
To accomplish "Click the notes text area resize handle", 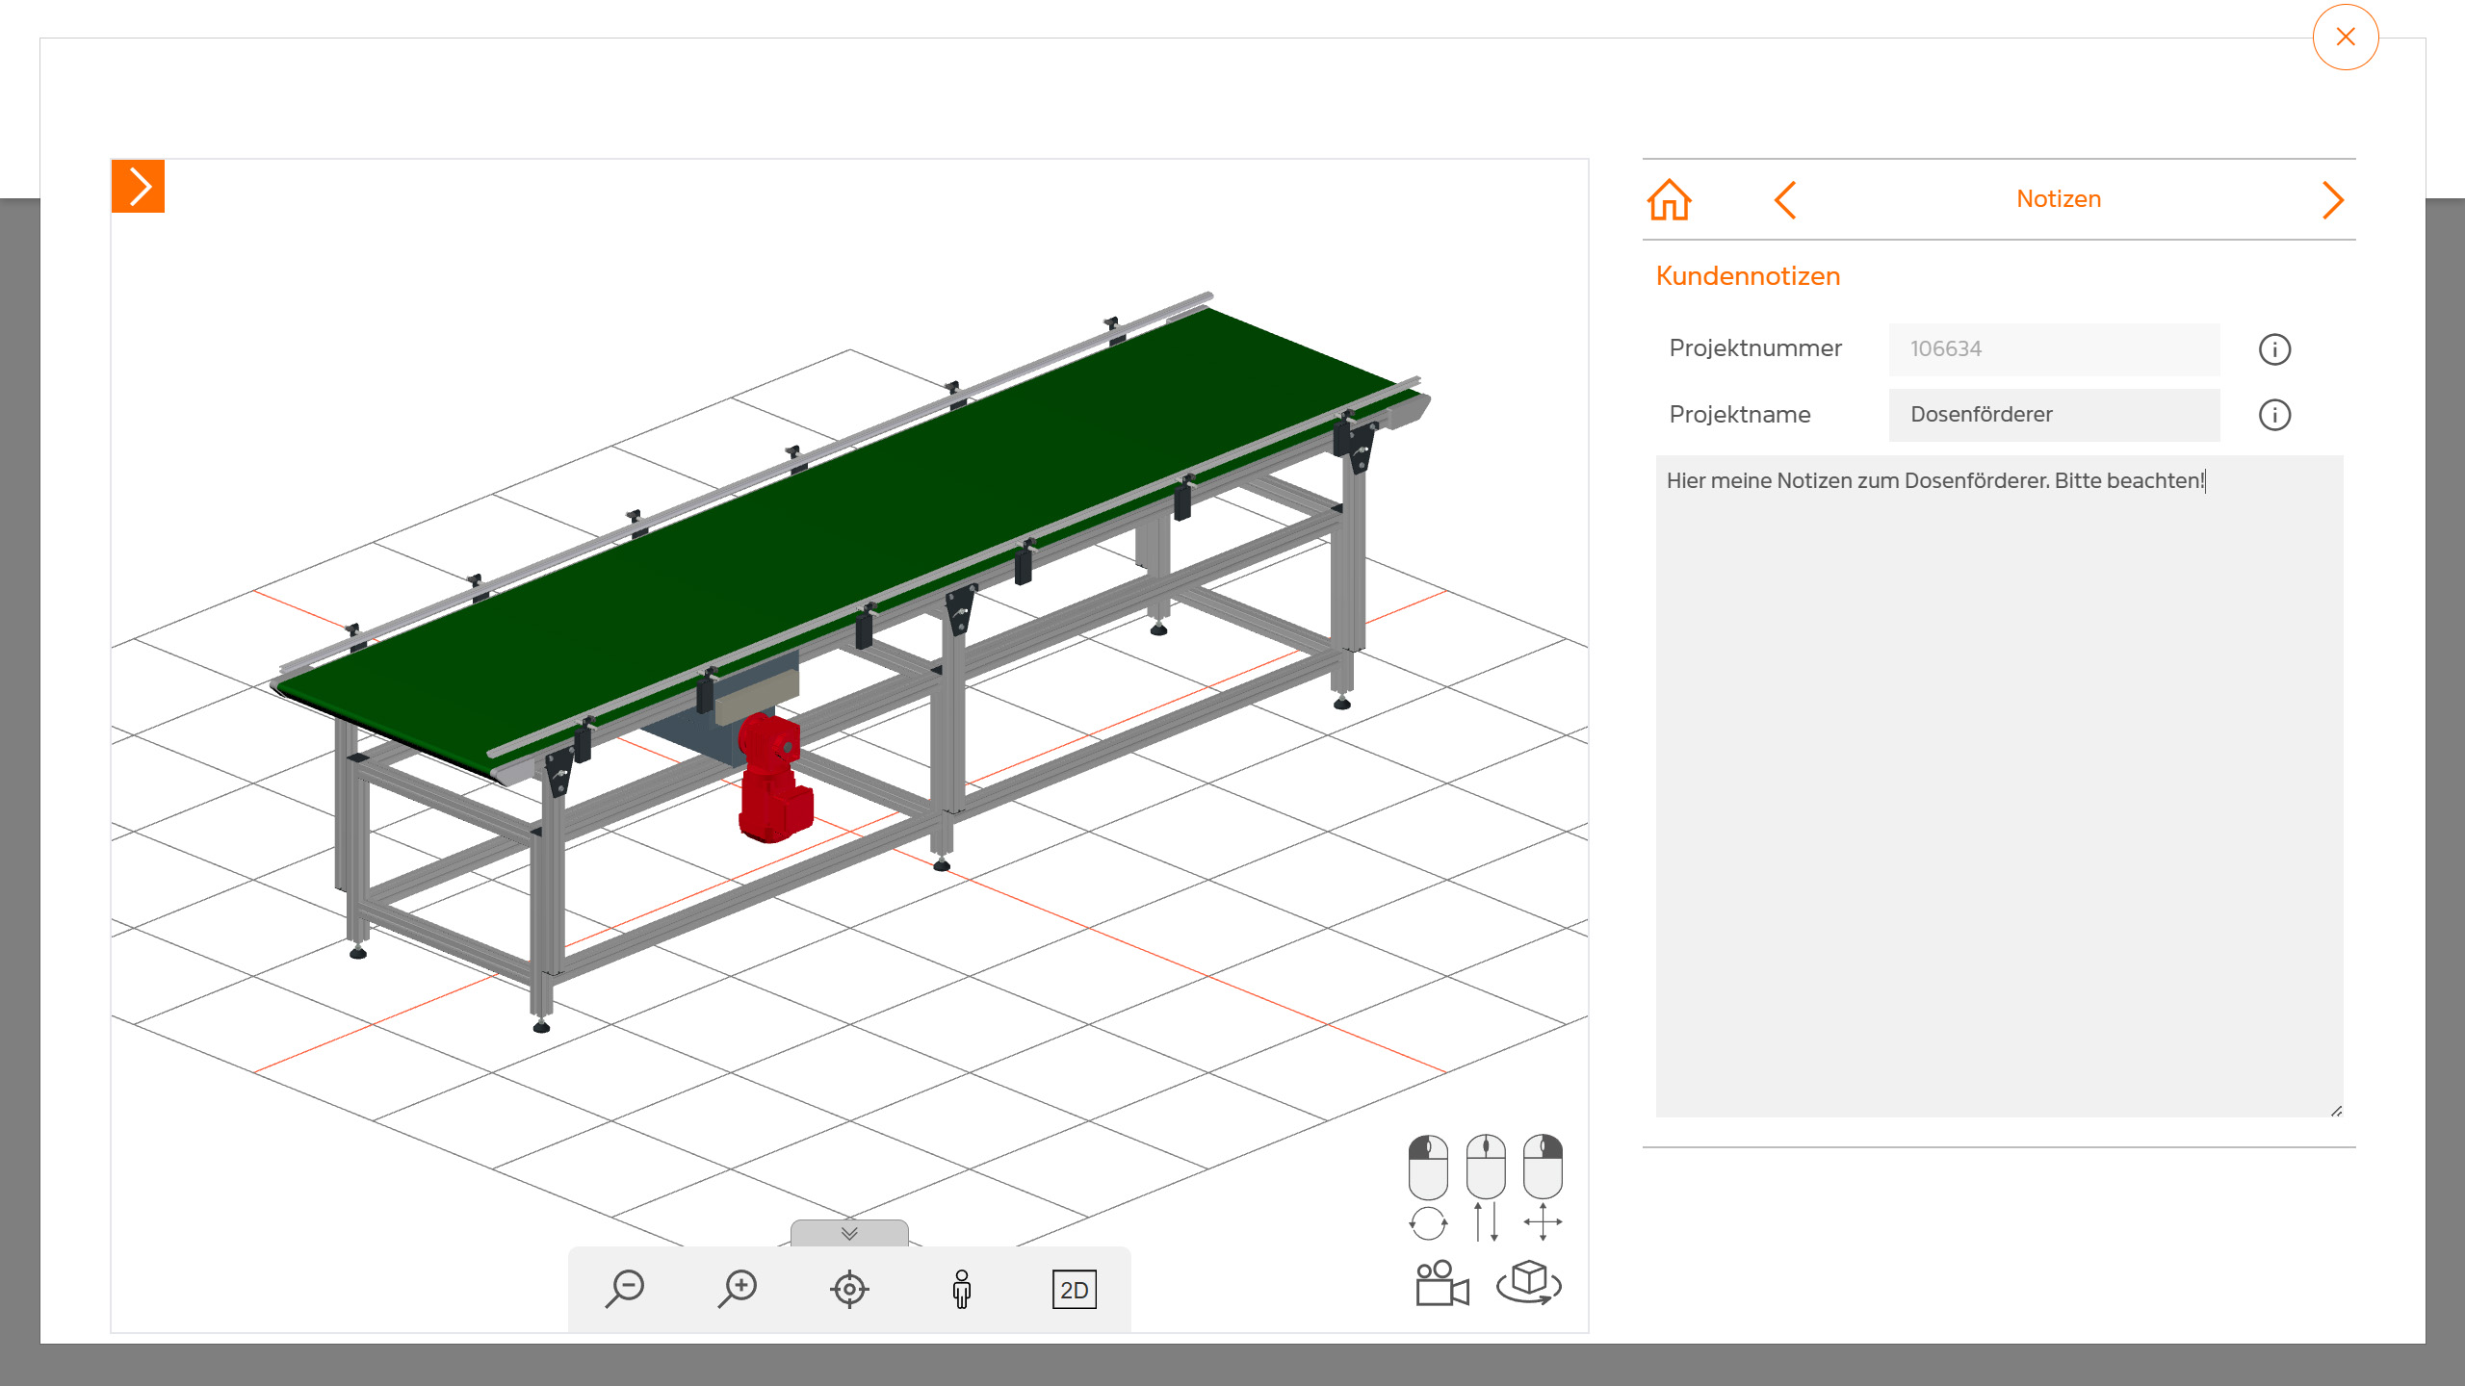I will click(x=2337, y=1111).
